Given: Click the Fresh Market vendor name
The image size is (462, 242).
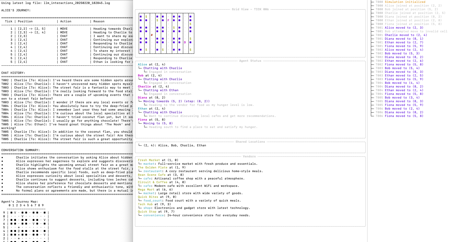Looking at the screenshot, I should pos(149,160).
